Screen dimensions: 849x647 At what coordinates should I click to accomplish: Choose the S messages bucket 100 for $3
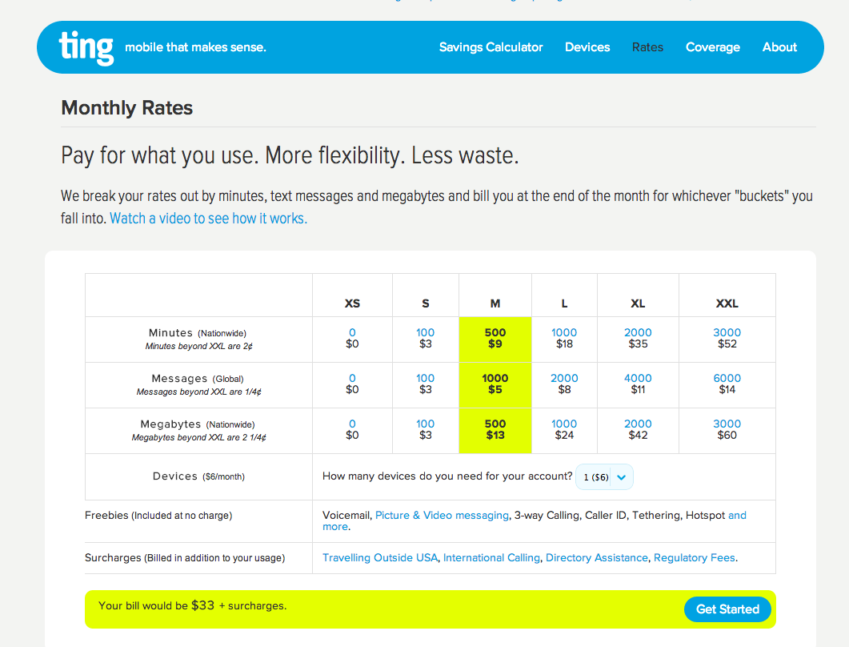(426, 384)
